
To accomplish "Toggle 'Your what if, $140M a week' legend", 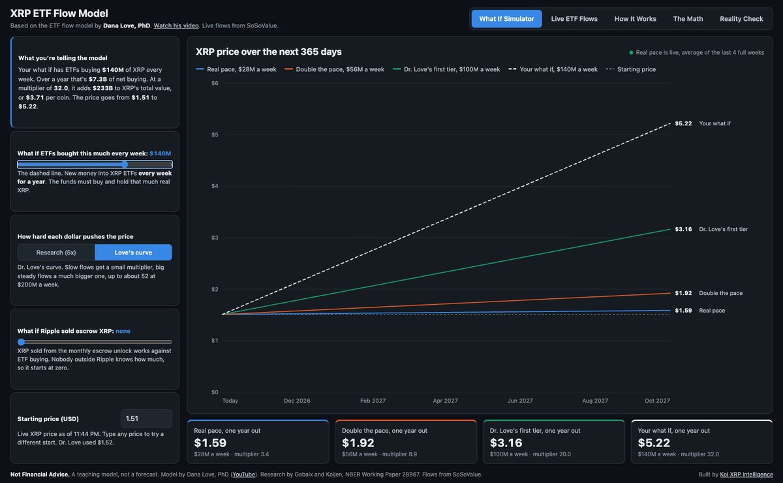I will (553, 69).
